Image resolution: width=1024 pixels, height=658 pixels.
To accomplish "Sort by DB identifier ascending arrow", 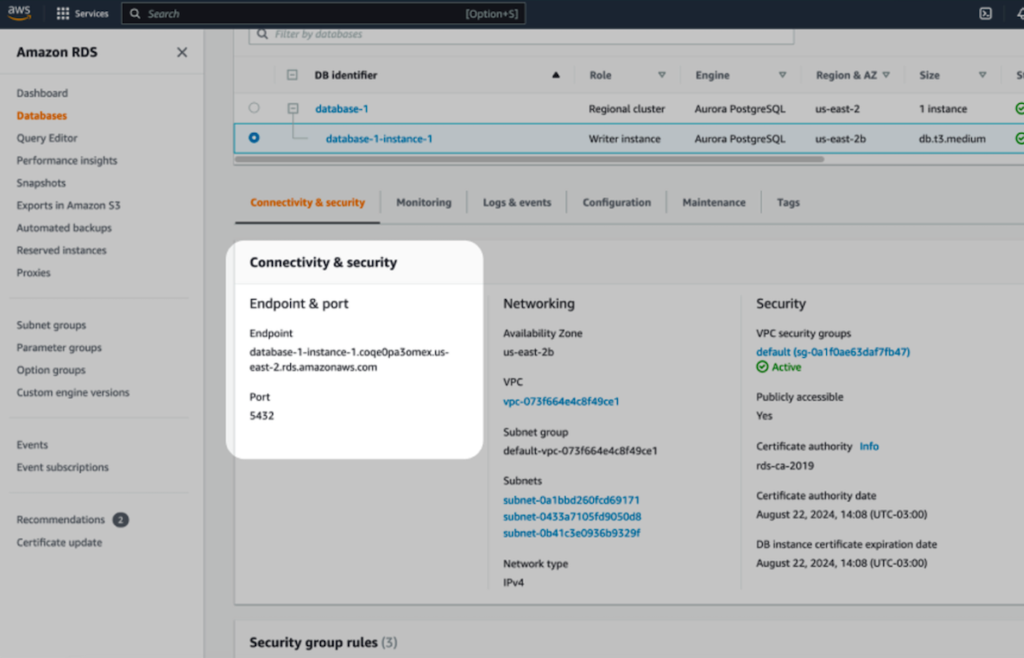I will 556,75.
